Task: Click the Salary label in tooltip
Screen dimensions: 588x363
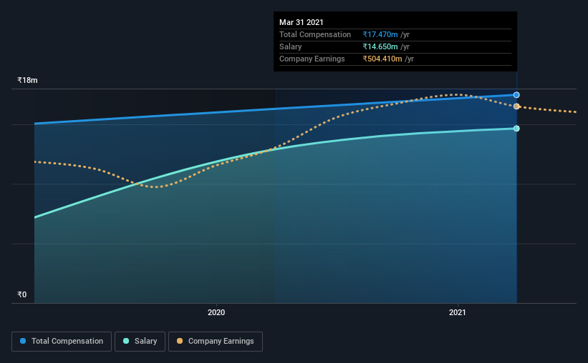Action: (290, 46)
